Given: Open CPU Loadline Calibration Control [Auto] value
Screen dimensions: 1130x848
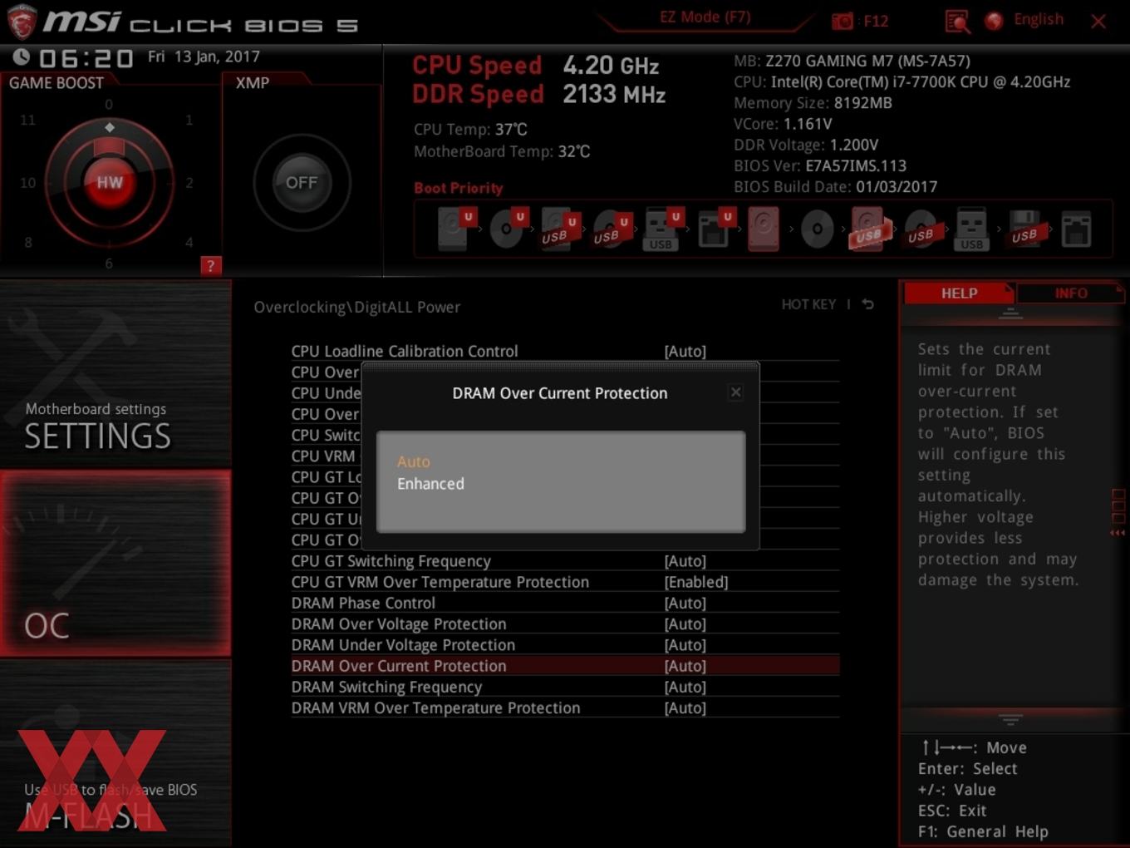Looking at the screenshot, I should pos(685,351).
